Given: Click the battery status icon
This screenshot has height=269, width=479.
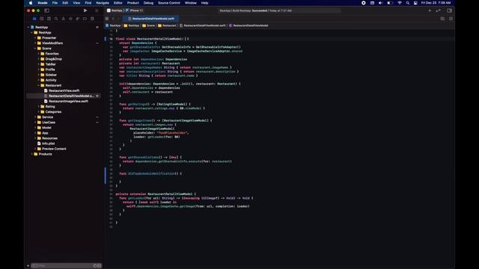Looking at the screenshot, I should (390, 3).
